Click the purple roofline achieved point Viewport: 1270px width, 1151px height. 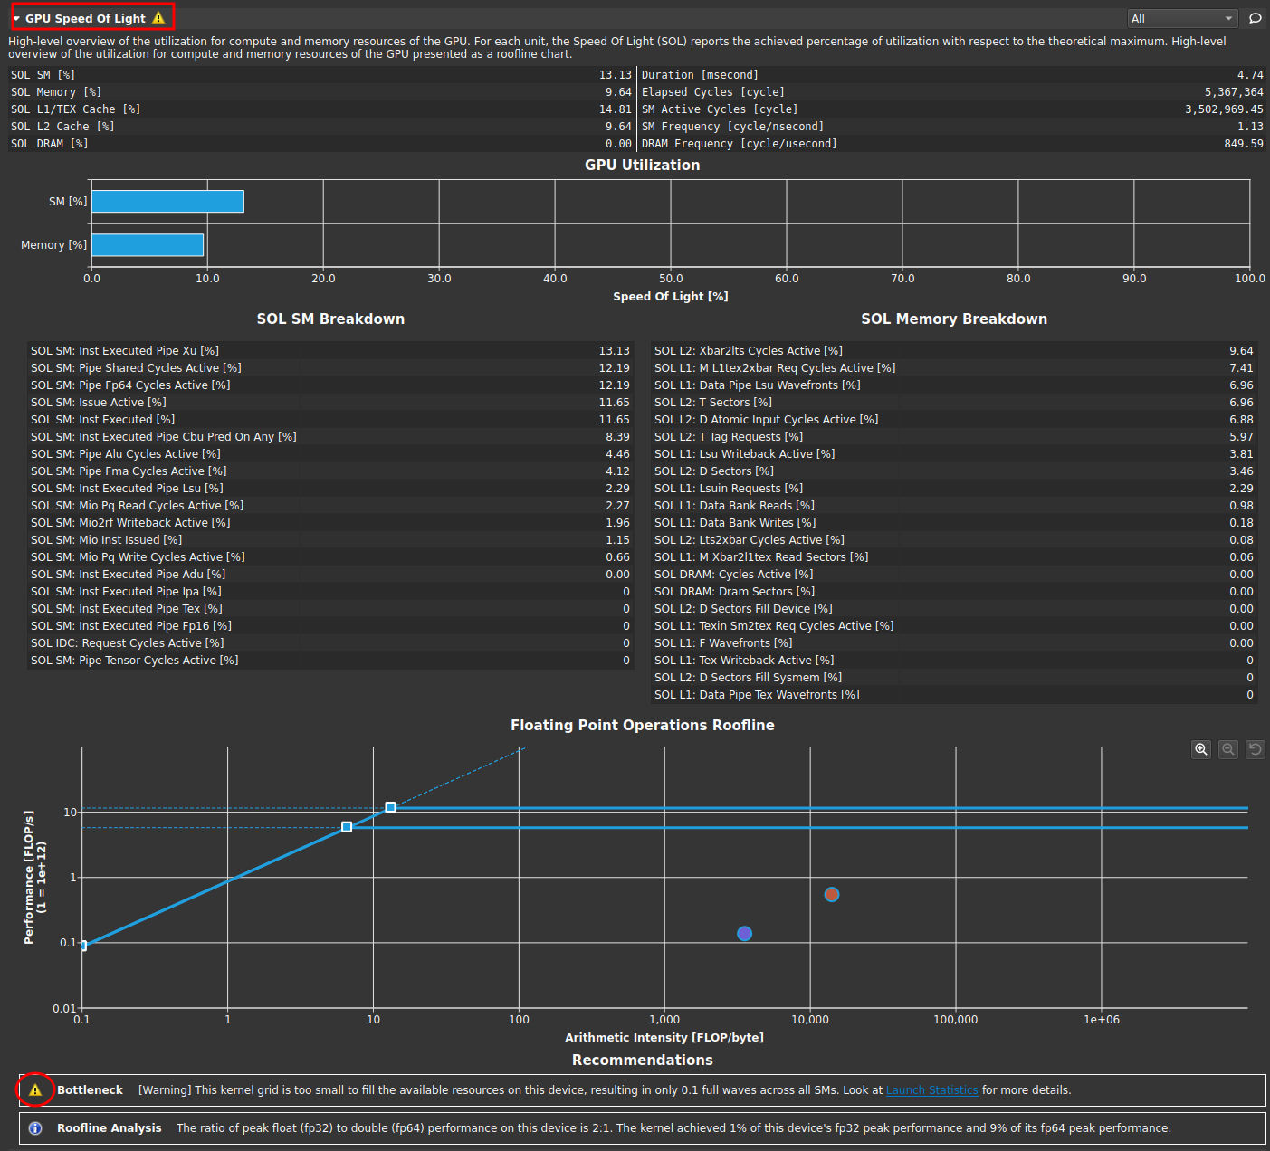744,934
